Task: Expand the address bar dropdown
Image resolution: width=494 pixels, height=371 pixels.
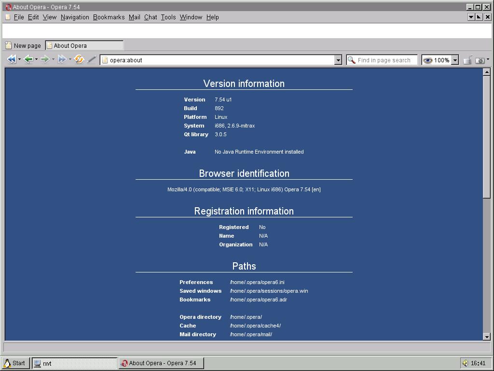Action: tap(338, 60)
